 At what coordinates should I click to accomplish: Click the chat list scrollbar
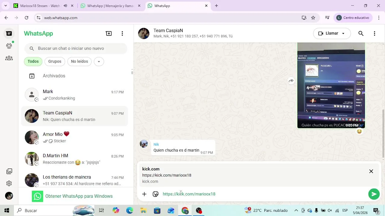pyautogui.click(x=132, y=72)
